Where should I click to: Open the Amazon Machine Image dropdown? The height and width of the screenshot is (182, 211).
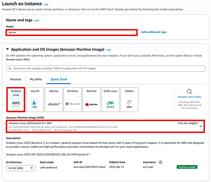(x=105, y=126)
